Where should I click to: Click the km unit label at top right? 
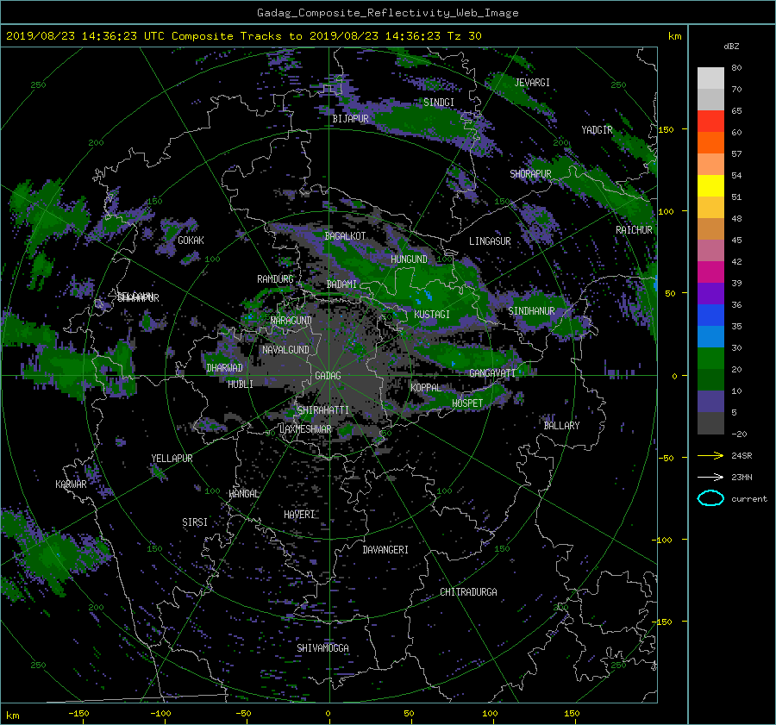pyautogui.click(x=674, y=36)
